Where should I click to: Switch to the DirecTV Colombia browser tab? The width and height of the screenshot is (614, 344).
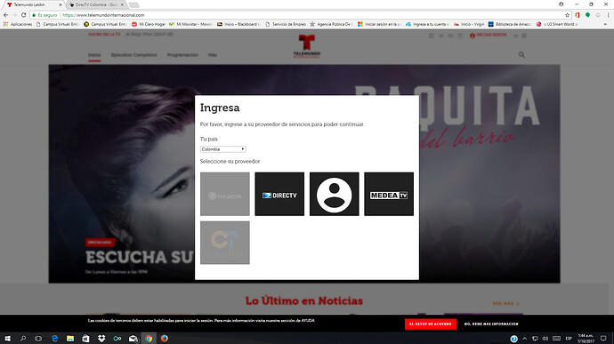(x=96, y=4)
